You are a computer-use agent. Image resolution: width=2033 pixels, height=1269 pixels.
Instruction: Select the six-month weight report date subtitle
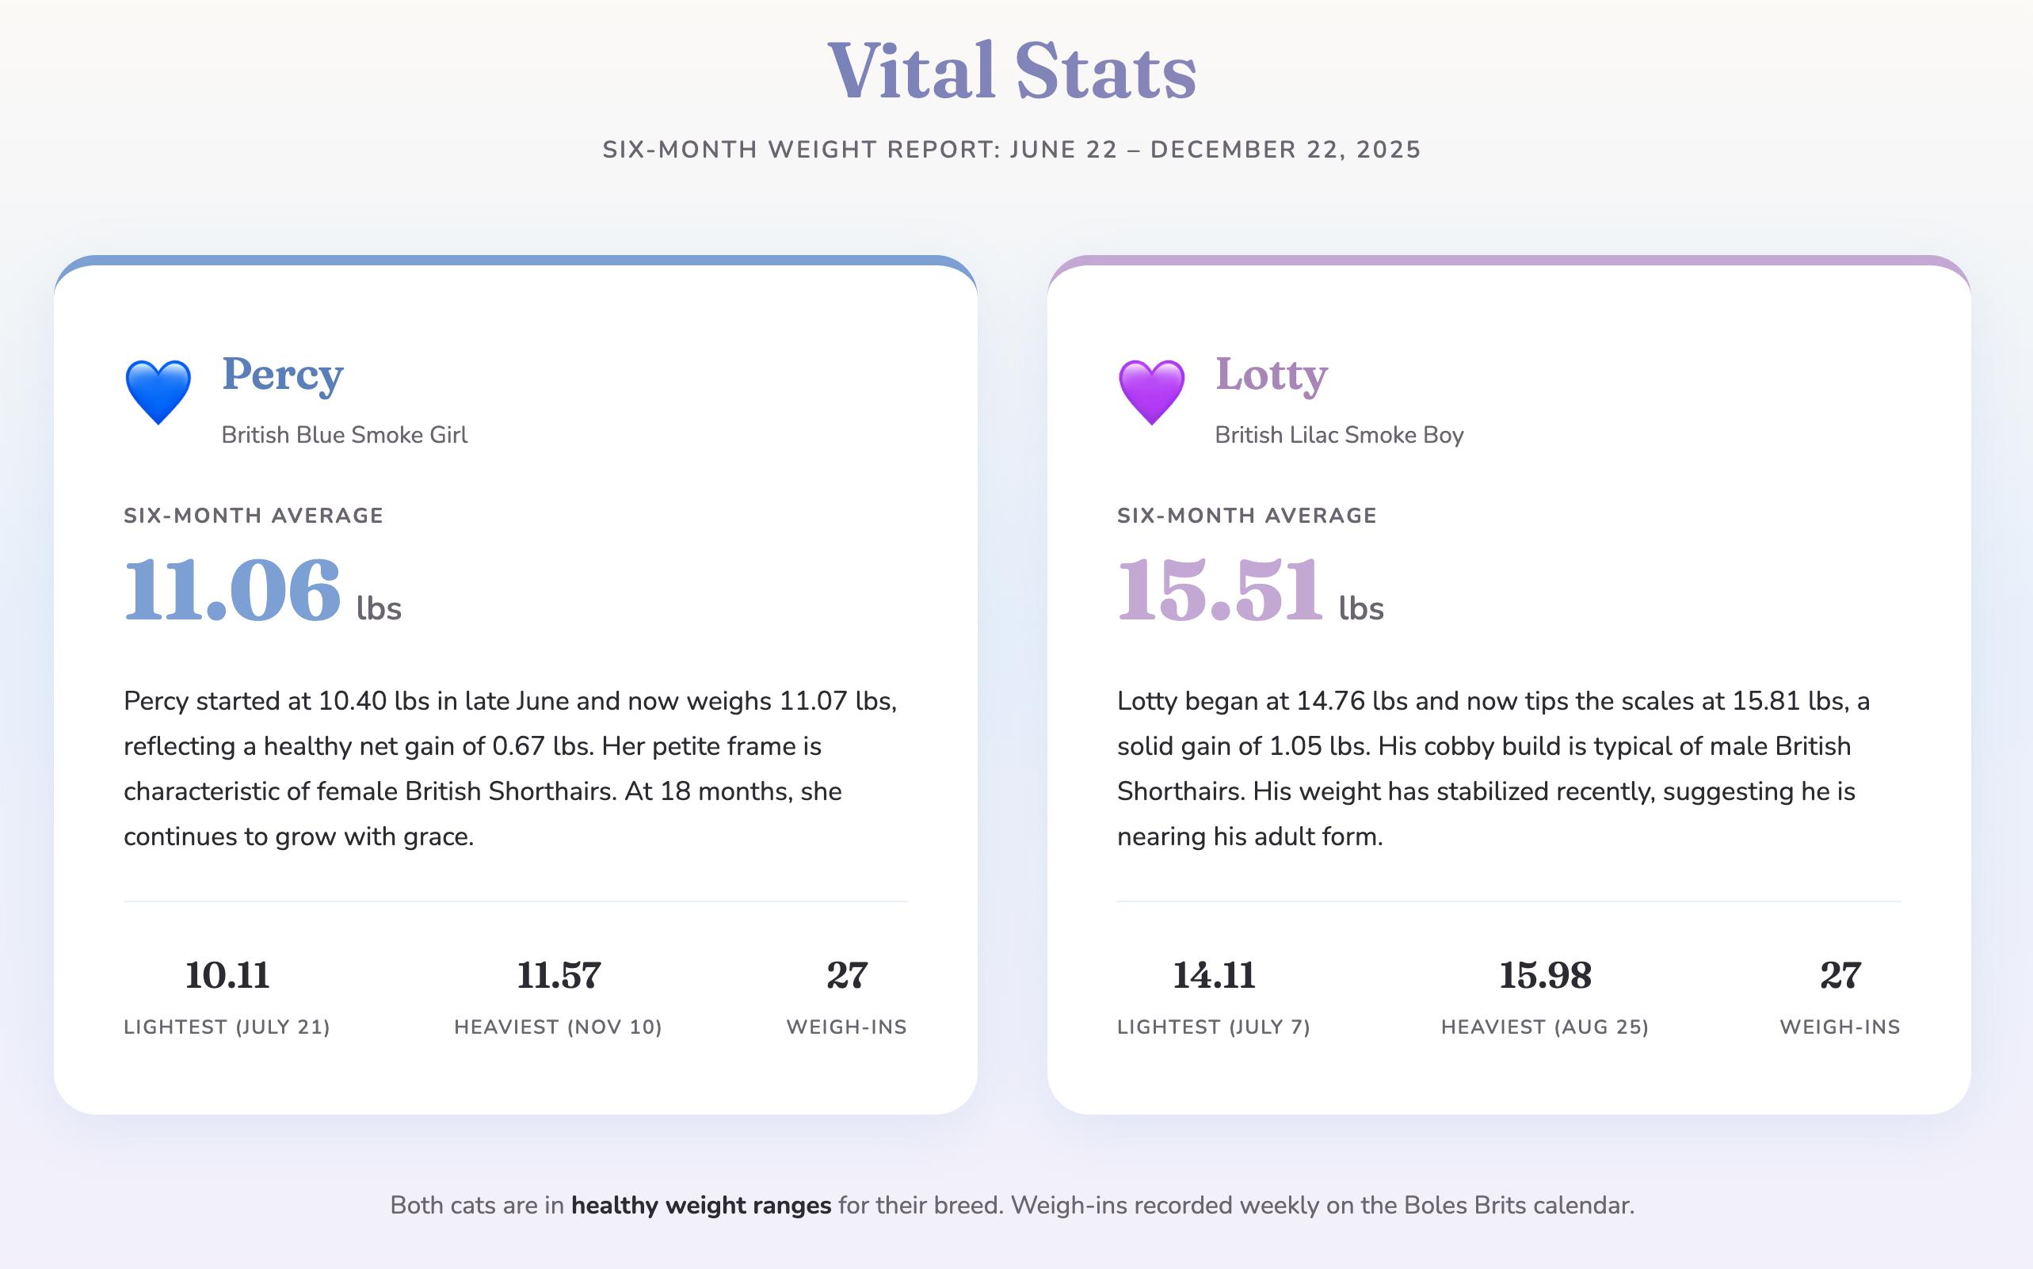[x=1013, y=150]
